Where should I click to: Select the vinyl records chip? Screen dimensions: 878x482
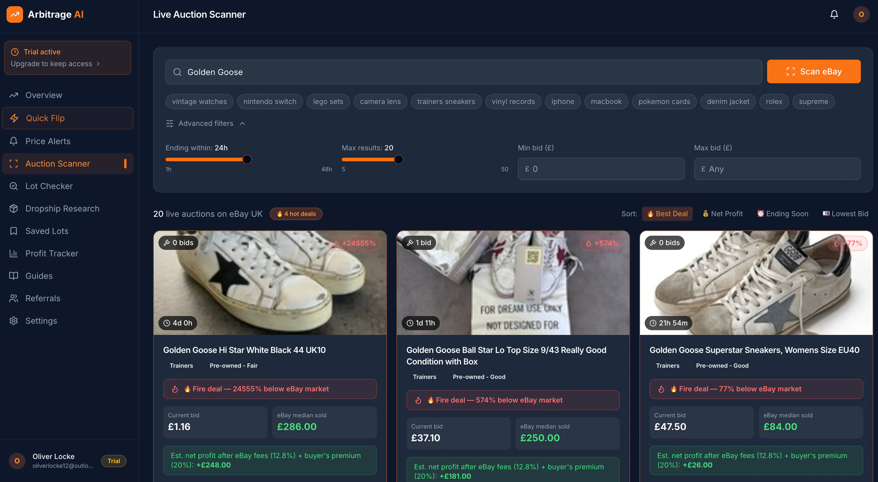coord(513,102)
